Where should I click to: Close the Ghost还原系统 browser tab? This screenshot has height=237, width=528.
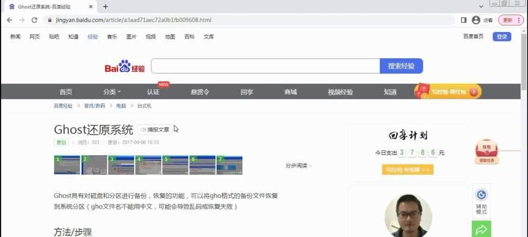[x=91, y=7]
